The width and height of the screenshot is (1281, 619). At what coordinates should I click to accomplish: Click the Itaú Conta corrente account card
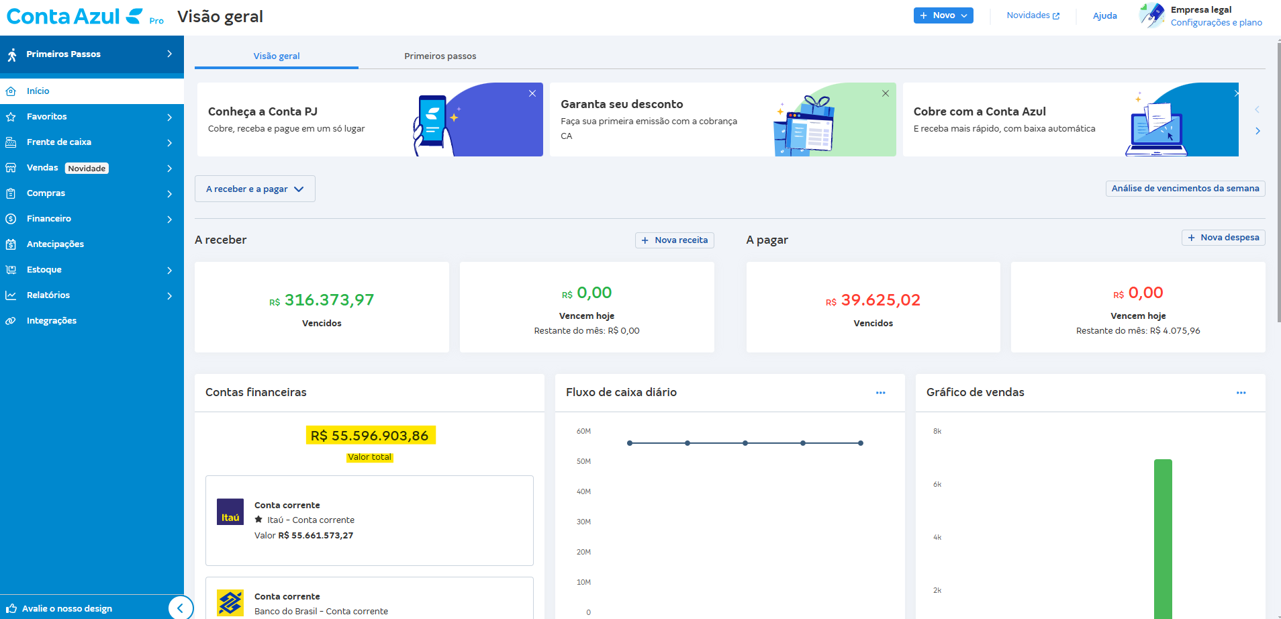[369, 521]
